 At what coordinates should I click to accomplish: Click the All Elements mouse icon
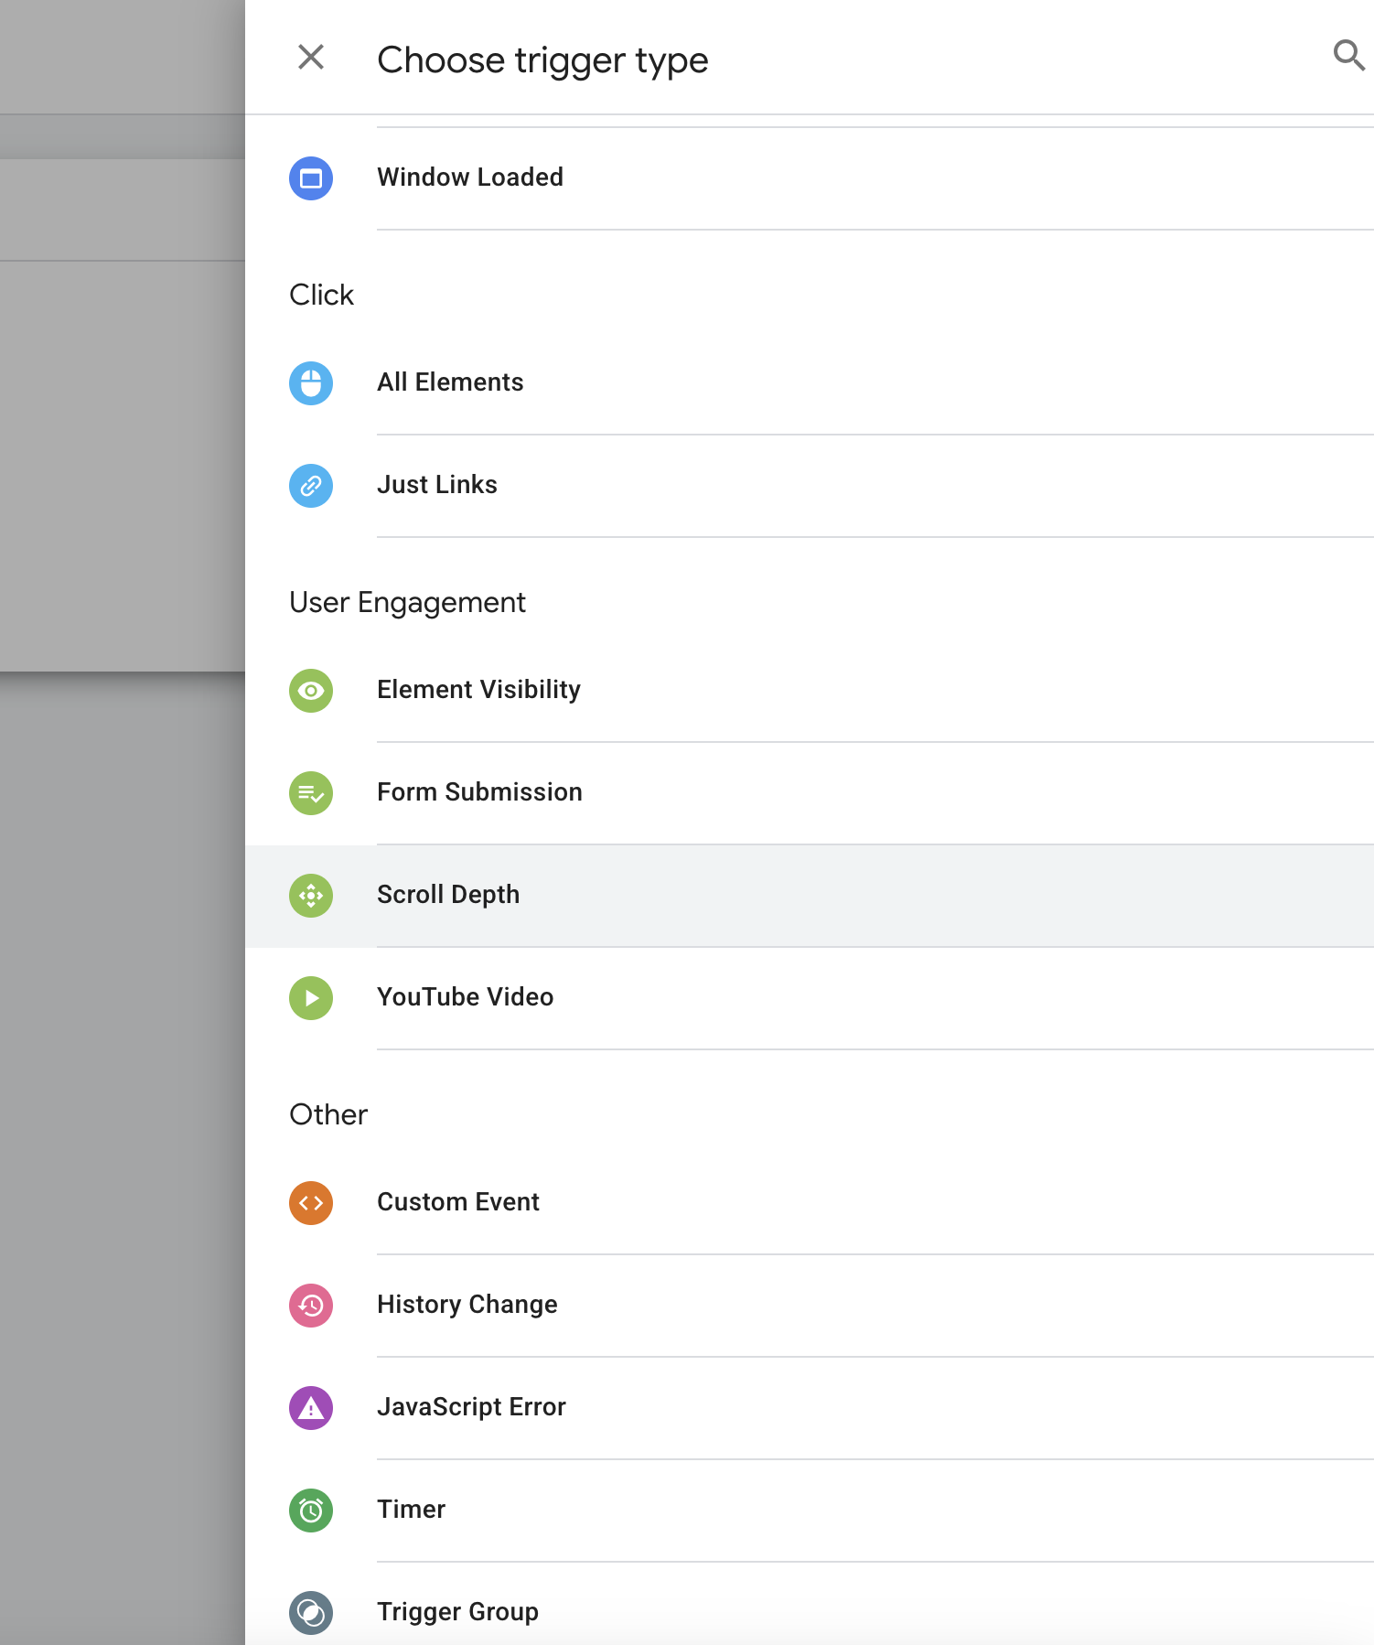(311, 383)
